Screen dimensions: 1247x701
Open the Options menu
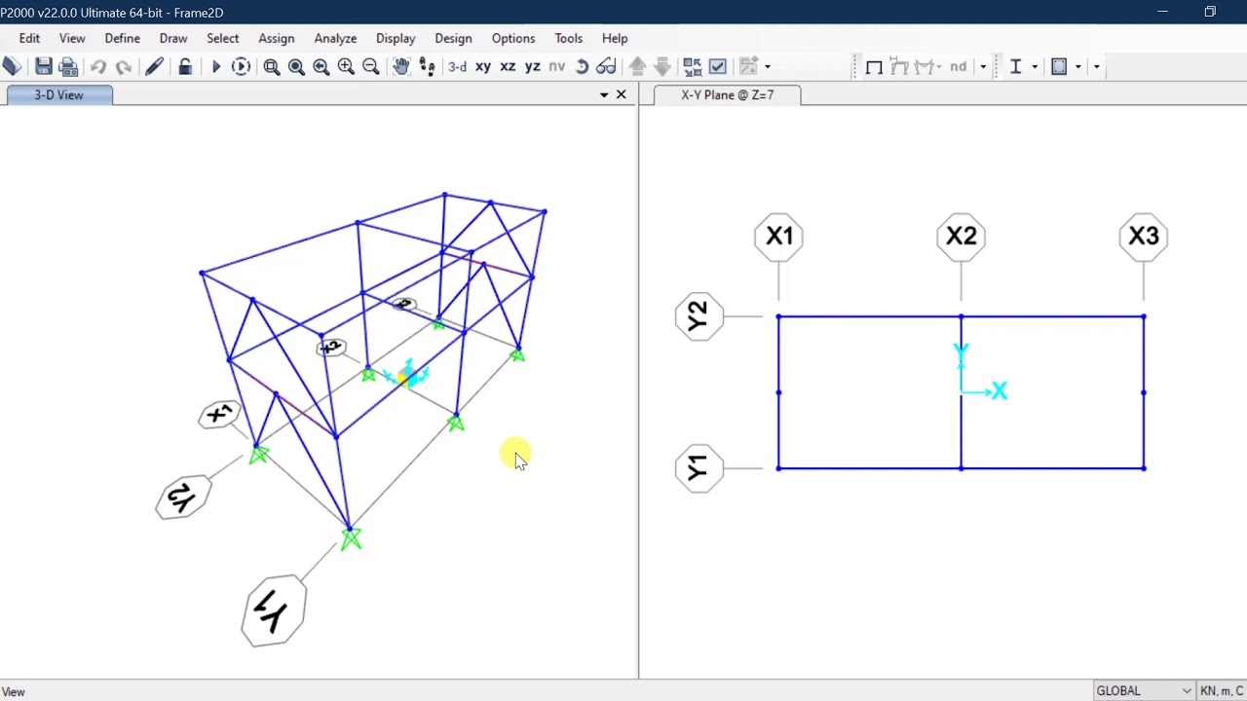513,38
